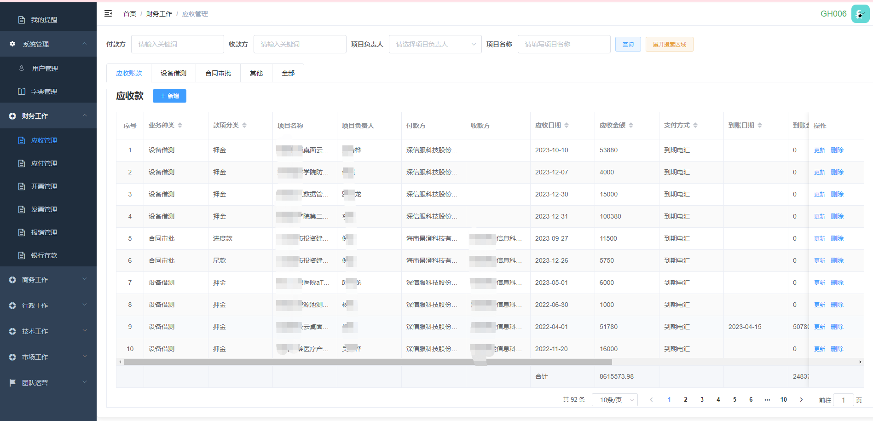
Task: Click the 商务工作 circle icon
Action: point(12,280)
